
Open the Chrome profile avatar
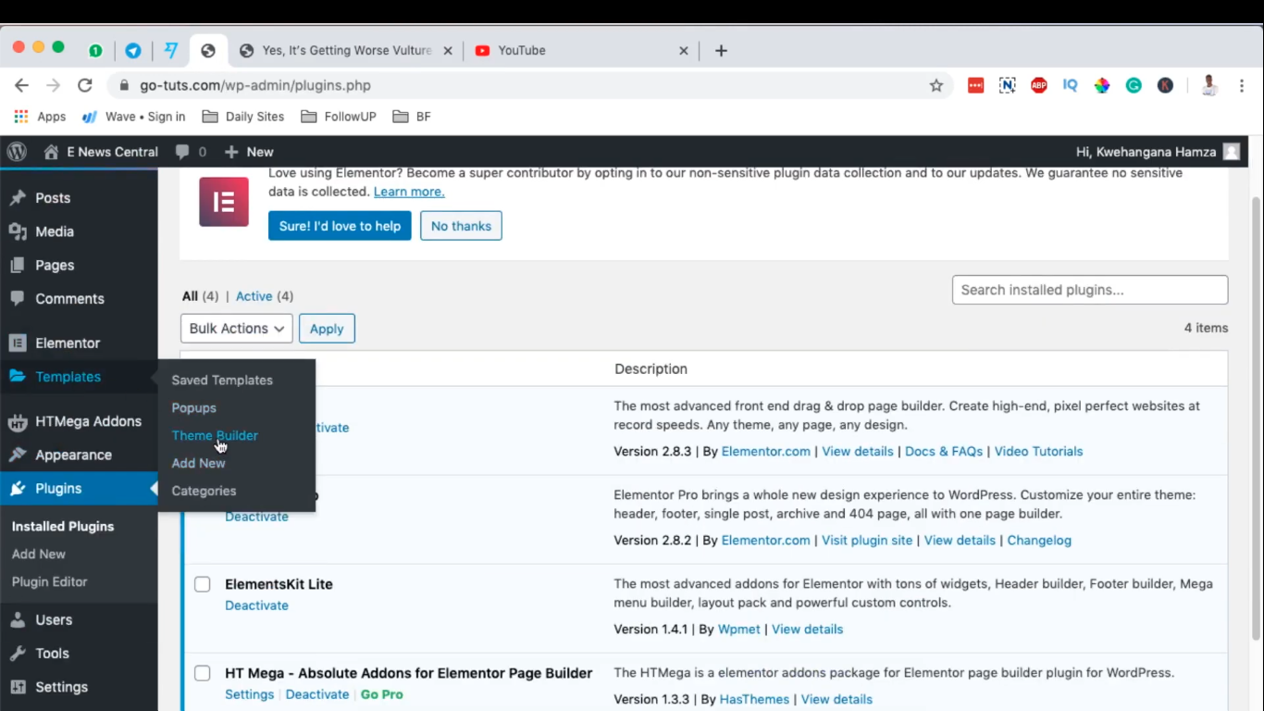coord(1209,85)
